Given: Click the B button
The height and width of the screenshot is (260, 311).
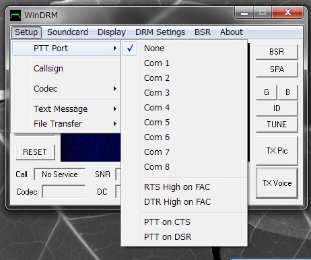Looking at the screenshot, I should (287, 92).
